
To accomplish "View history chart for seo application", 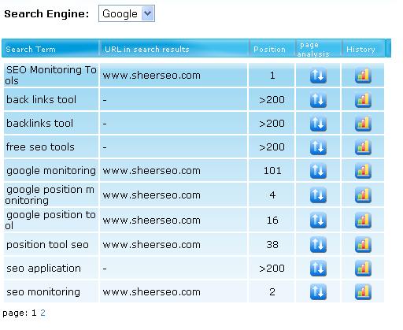I will tap(363, 269).
